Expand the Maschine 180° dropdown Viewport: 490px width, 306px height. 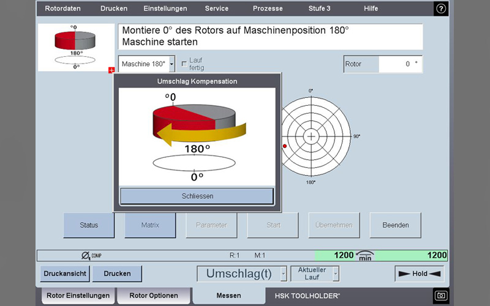[172, 64]
